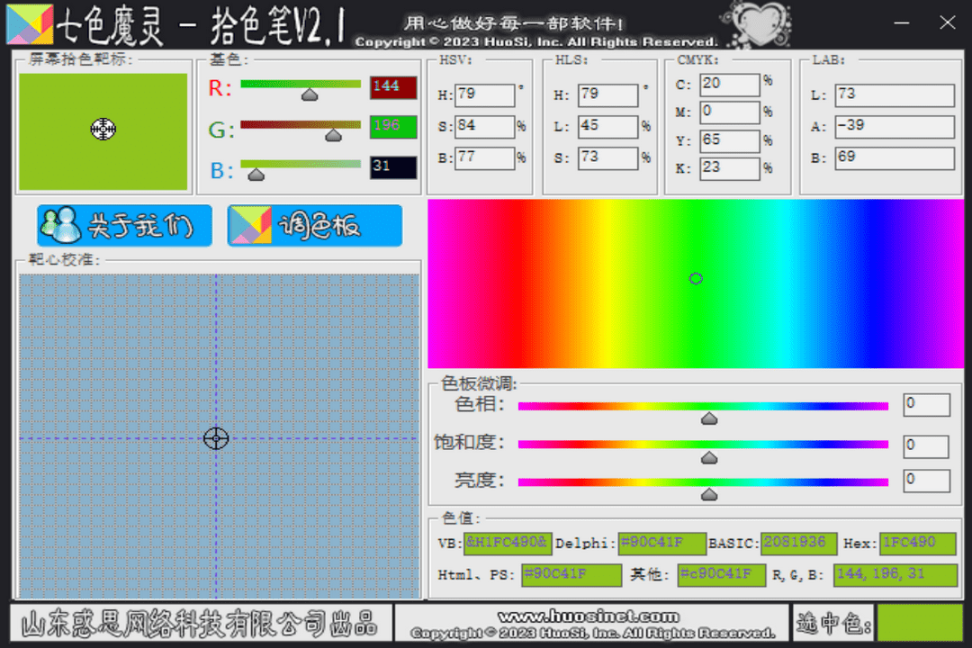The image size is (972, 648).
Task: Click the 色相 hue fine-tune slider thumb
Action: 708,418
